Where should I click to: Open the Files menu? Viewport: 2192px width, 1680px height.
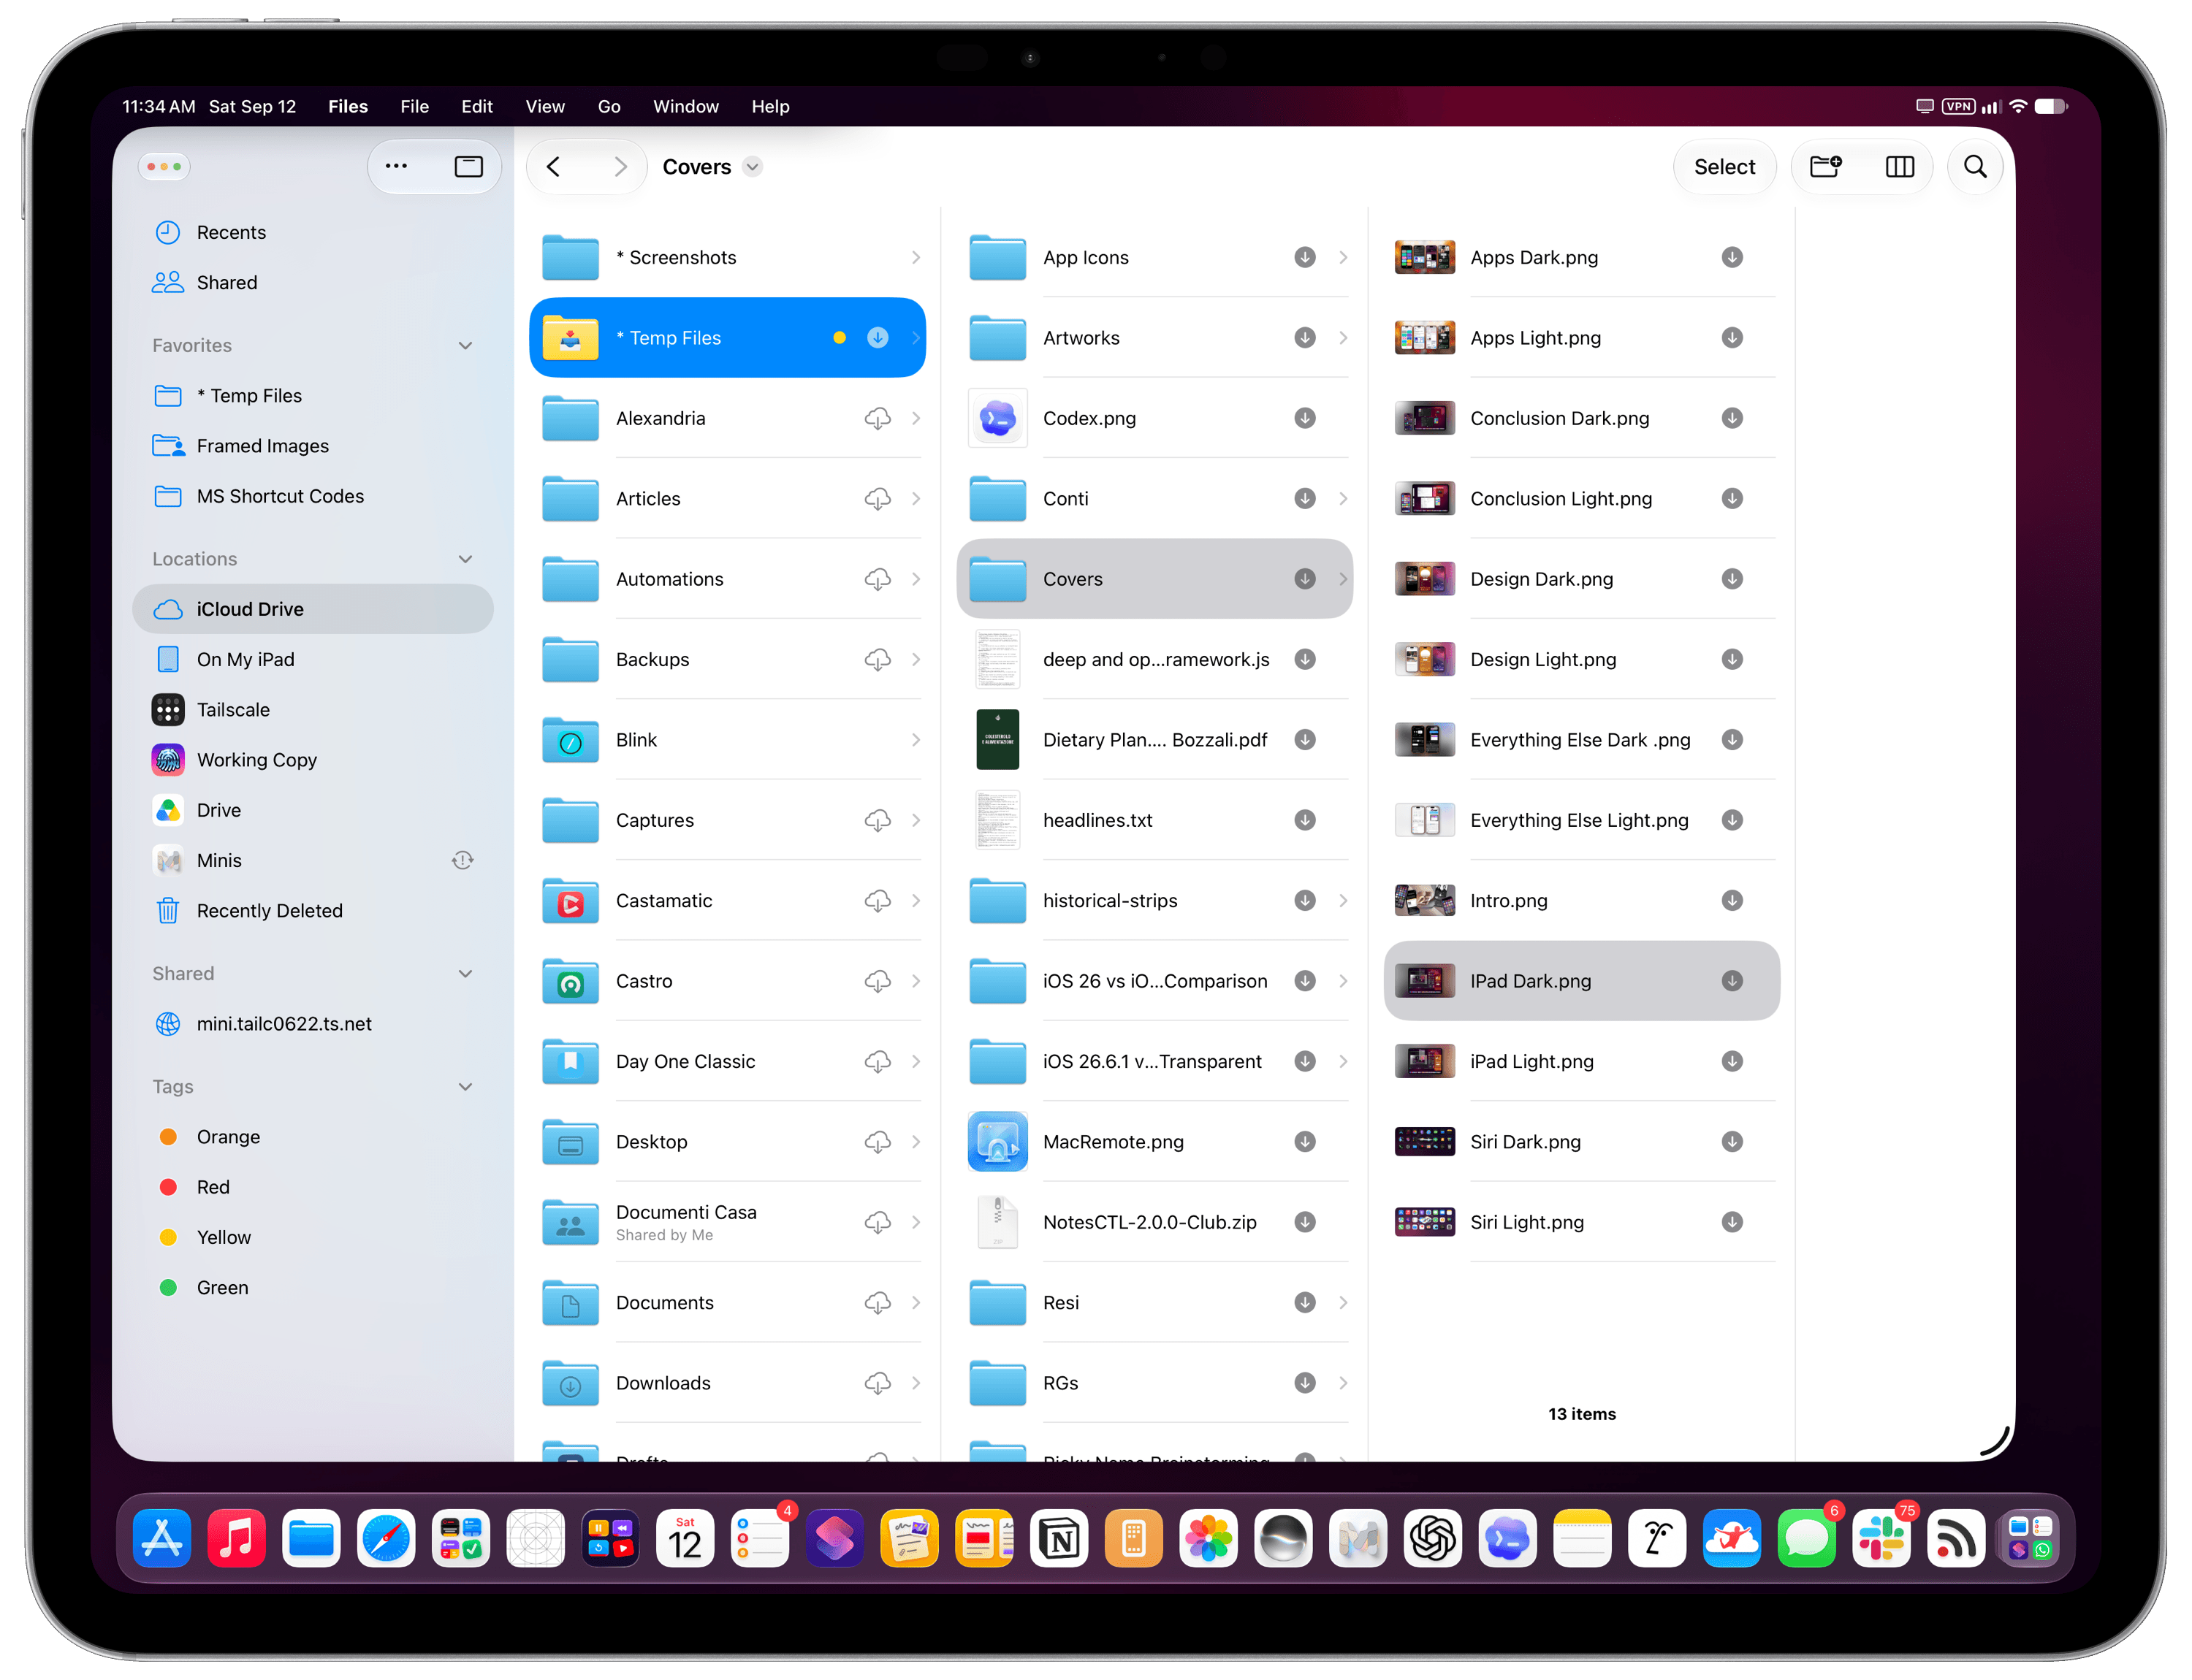click(348, 106)
